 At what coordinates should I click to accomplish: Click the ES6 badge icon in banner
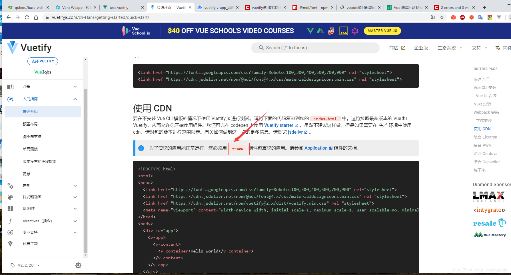[x=343, y=31]
